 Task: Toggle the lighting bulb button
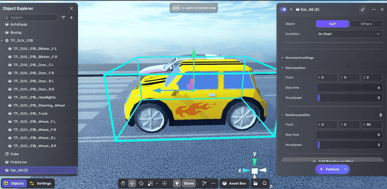pyautogui.click(x=177, y=183)
